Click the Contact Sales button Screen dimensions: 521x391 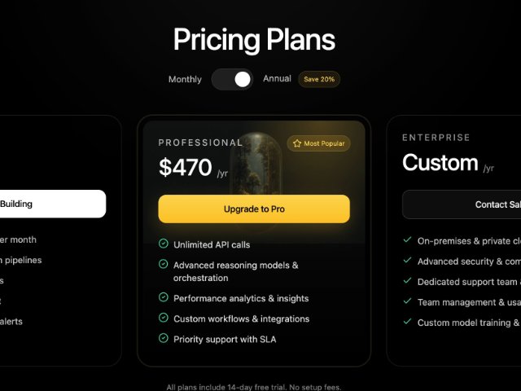click(x=462, y=204)
